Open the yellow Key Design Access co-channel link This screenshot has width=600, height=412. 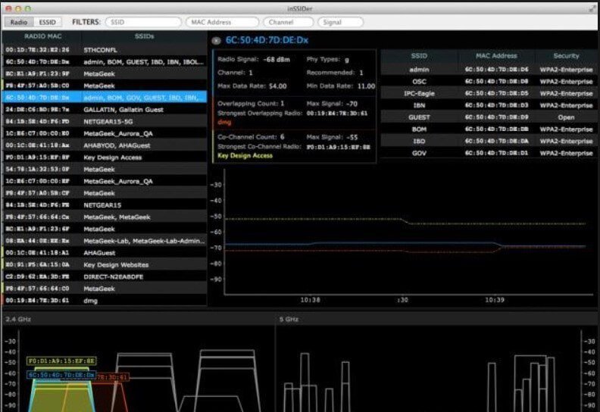(x=245, y=156)
